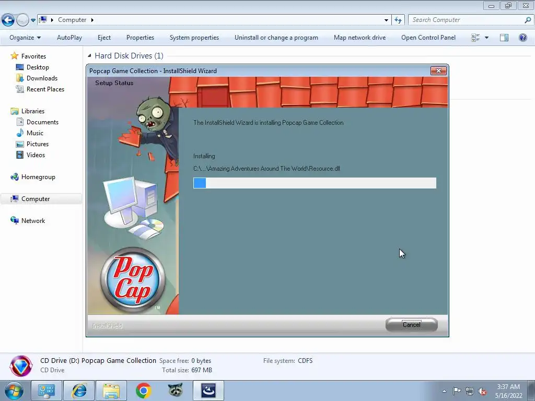Open the Control Panel taskbar icon

pyautogui.click(x=46, y=391)
